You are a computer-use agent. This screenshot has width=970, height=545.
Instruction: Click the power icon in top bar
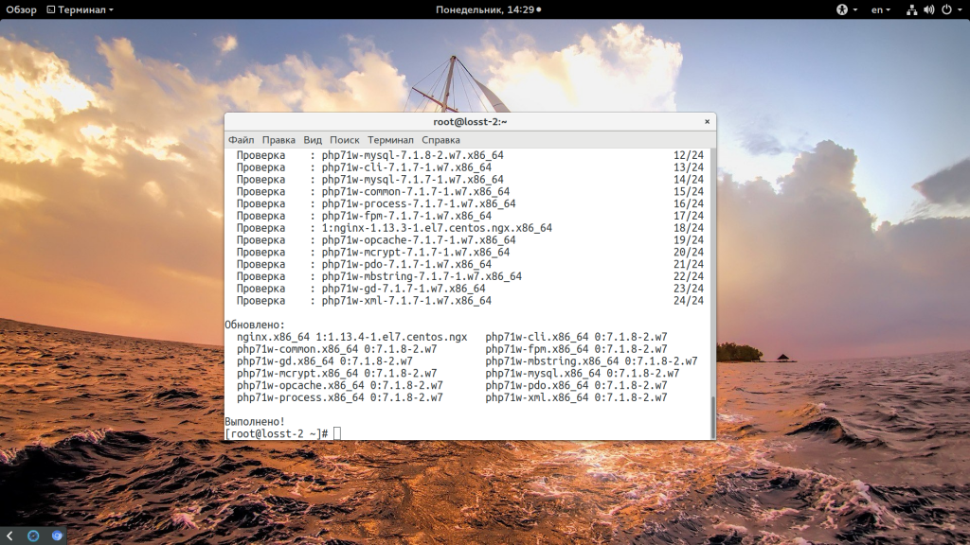tap(945, 9)
